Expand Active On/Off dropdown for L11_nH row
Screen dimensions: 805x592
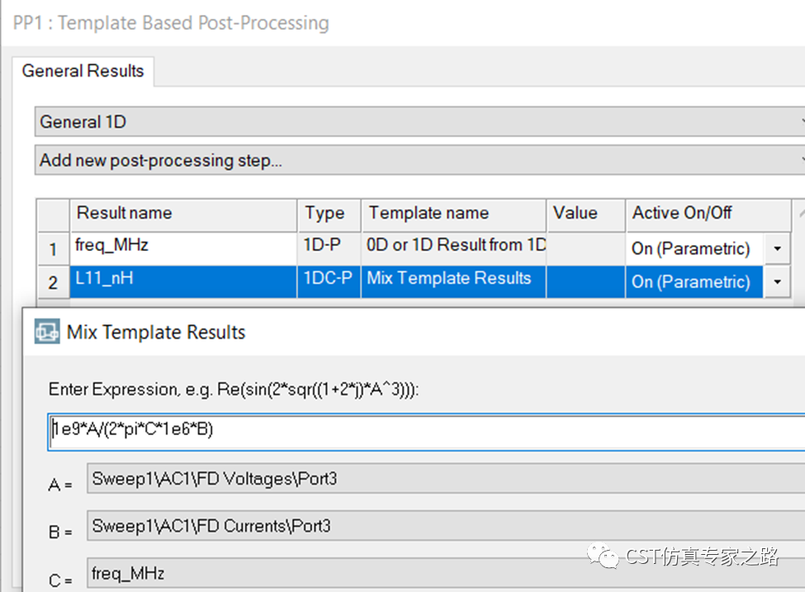pyautogui.click(x=777, y=282)
